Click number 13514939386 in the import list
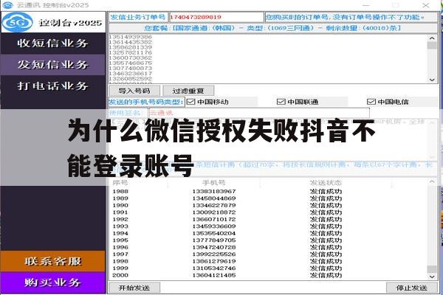 [x=130, y=37]
